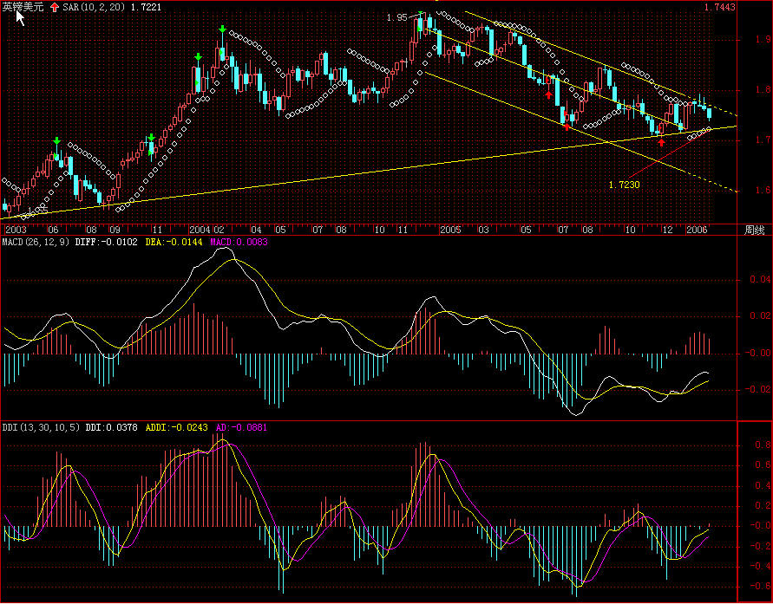Click the magenta AD:-0.0881 readout
The width and height of the screenshot is (773, 604).
point(241,428)
